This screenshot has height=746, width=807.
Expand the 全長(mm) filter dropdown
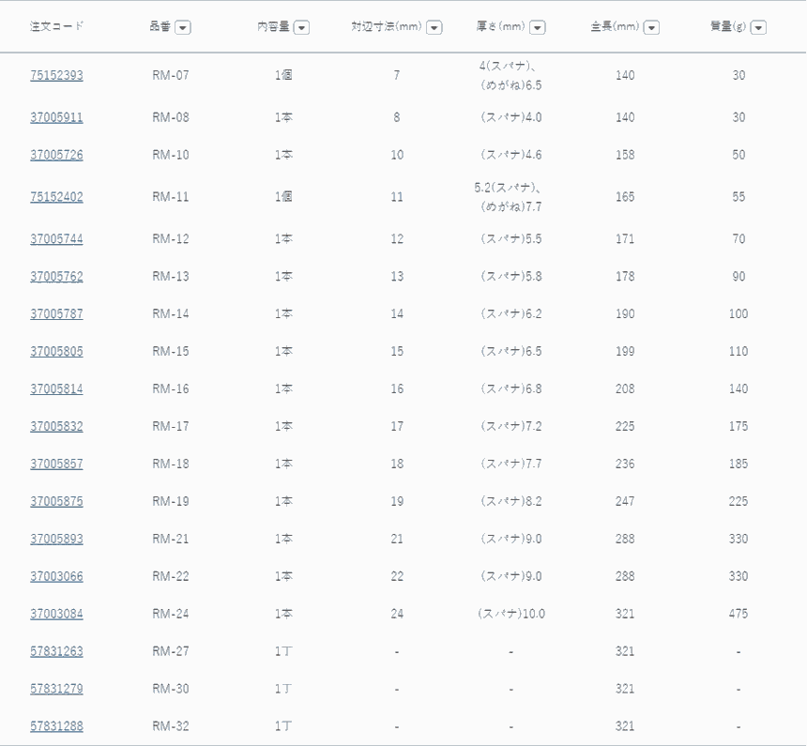pos(651,27)
